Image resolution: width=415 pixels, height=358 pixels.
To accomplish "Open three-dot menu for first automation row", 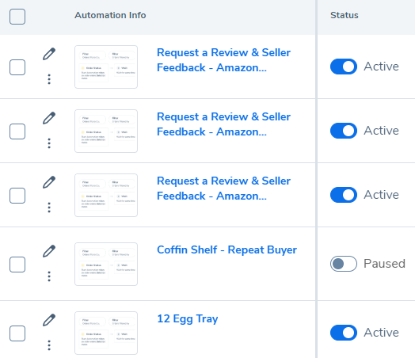I will pyautogui.click(x=49, y=79).
